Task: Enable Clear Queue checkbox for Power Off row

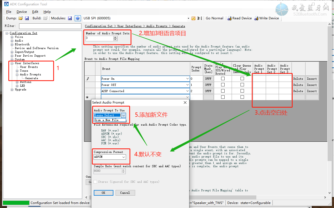Action: pyautogui.click(x=242, y=85)
